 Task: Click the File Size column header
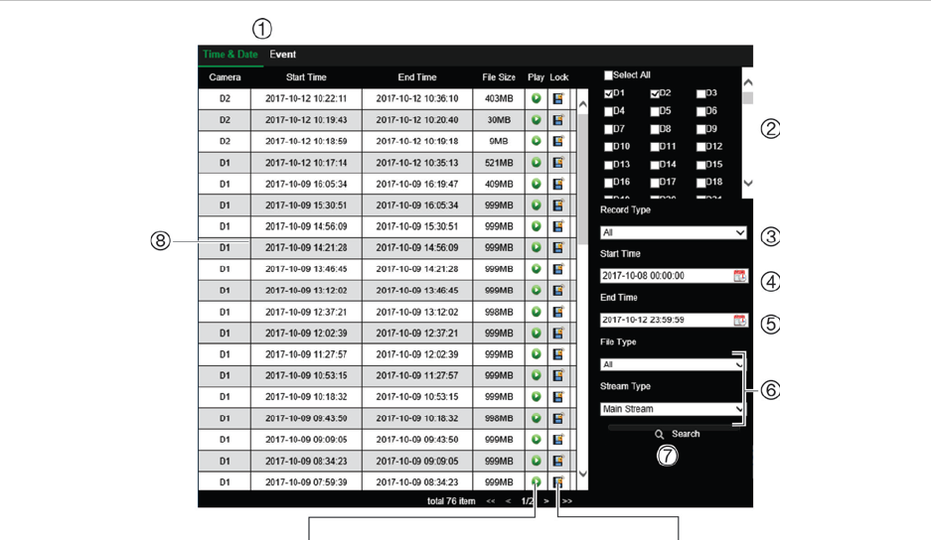pos(499,77)
